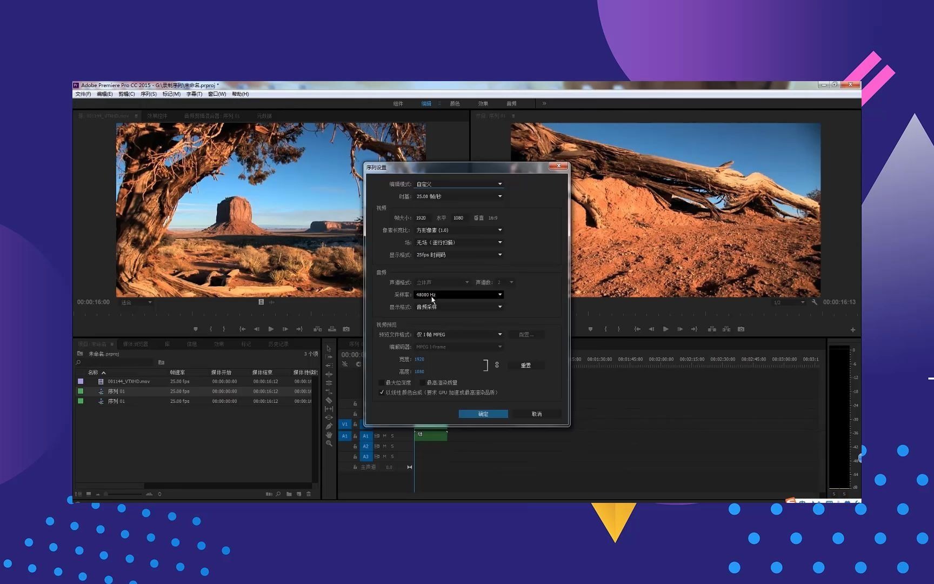The width and height of the screenshot is (934, 584).
Task: Open 编辑(E) menu
Action: point(105,94)
